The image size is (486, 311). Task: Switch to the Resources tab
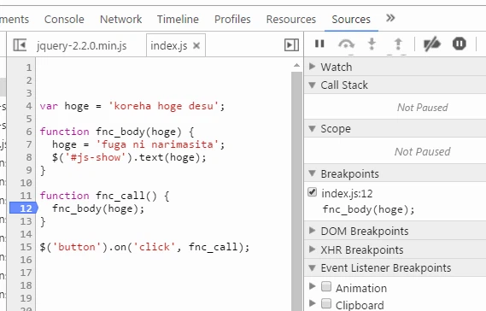(291, 20)
